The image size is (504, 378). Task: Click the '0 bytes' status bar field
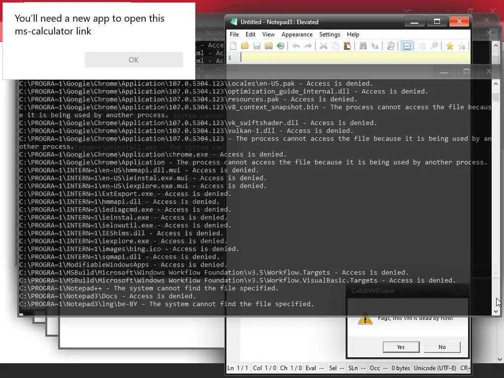(401, 368)
